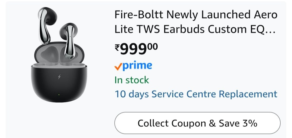Screen dimensions: 292x138
Task: Click the lightning bolt icon on charging case
Action: pyautogui.click(x=59, y=77)
